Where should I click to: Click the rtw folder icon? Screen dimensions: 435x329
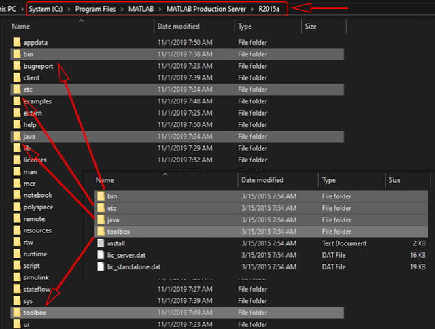point(17,242)
